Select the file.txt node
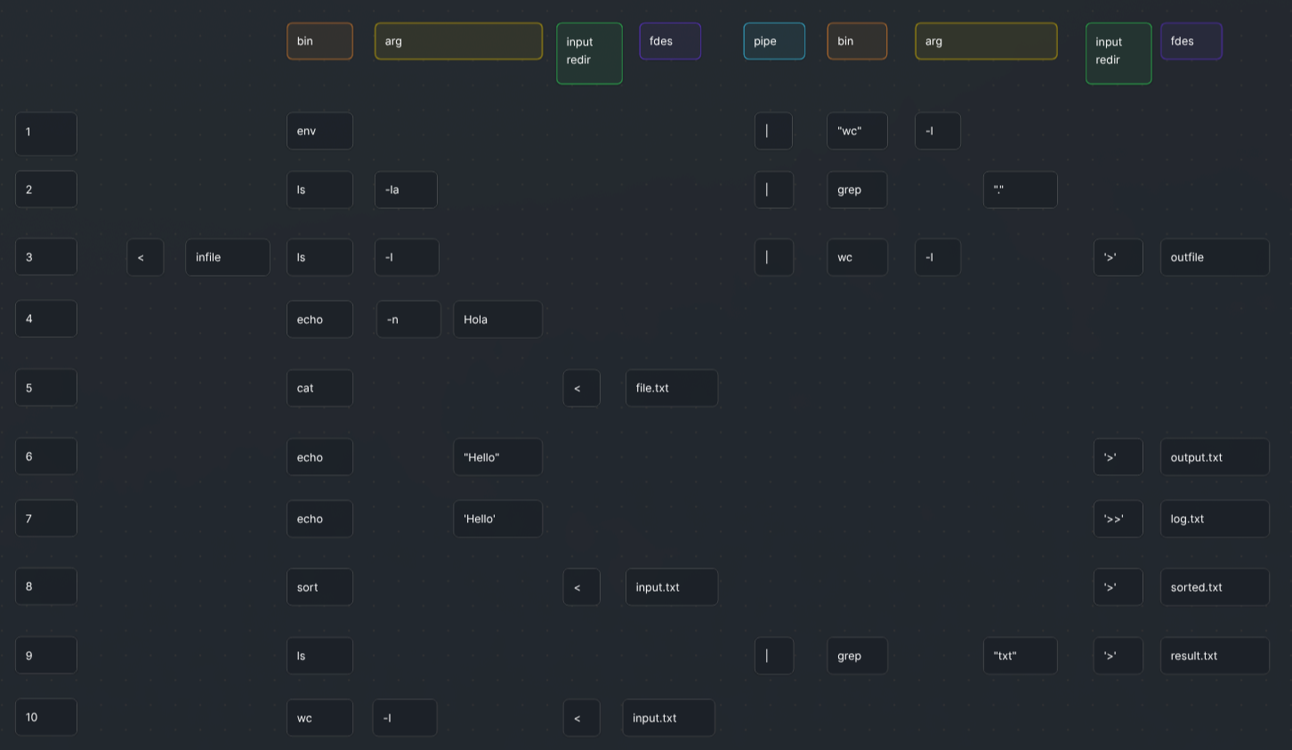Screen dimensions: 1292x750 (x=671, y=388)
